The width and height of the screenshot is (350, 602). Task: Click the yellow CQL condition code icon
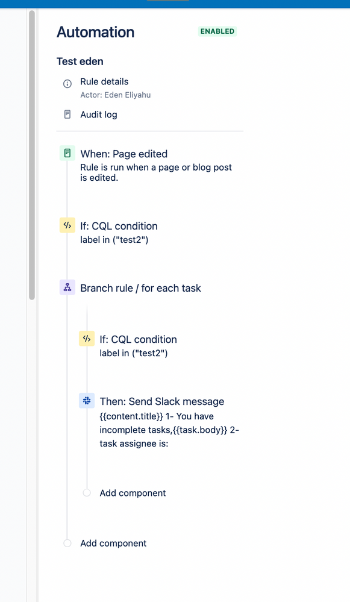[67, 225]
